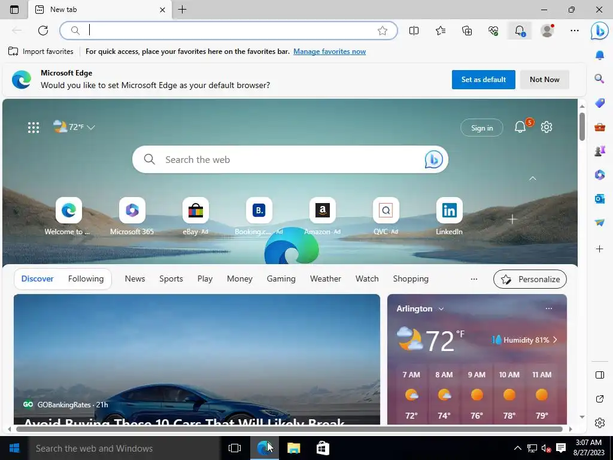Open link in new window sidebar icon
The width and height of the screenshot is (613, 460).
pos(600,399)
